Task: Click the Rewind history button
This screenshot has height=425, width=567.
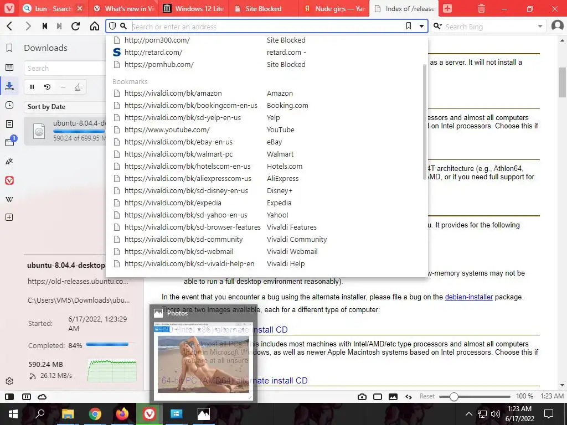Action: click(x=45, y=26)
